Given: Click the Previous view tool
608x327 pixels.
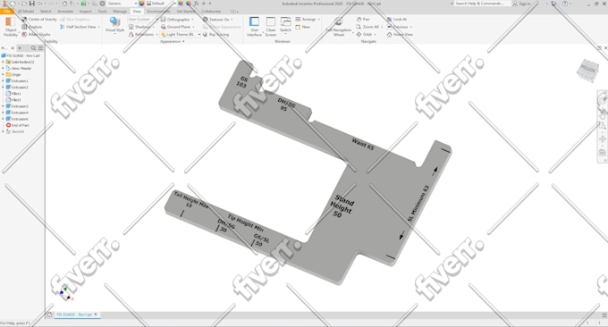Looking at the screenshot, I should (398, 27).
